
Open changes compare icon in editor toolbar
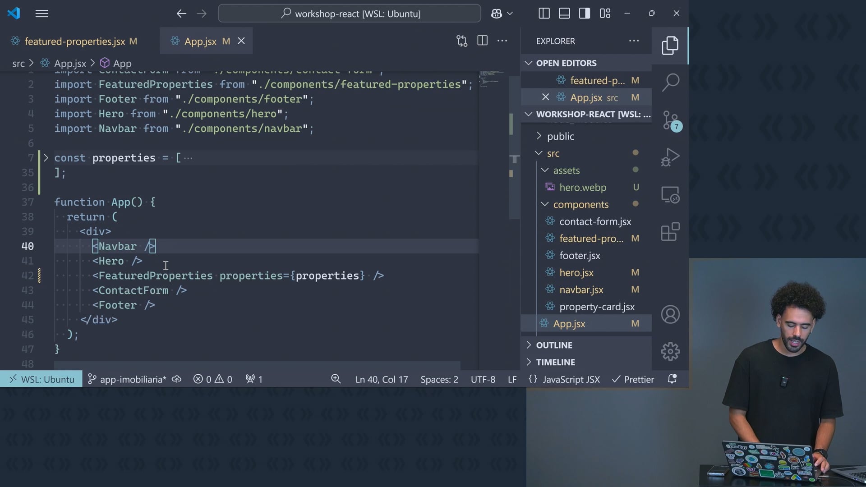461,41
